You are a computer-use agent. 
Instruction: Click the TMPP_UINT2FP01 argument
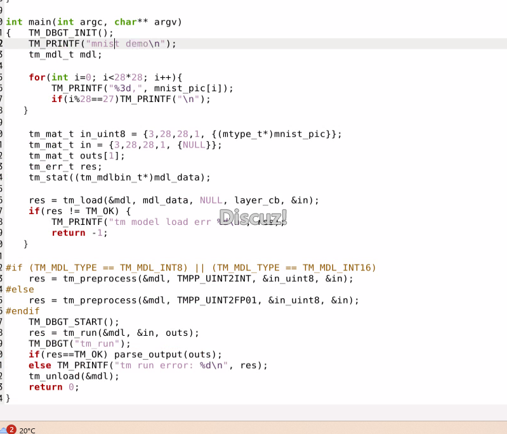[x=220, y=300]
